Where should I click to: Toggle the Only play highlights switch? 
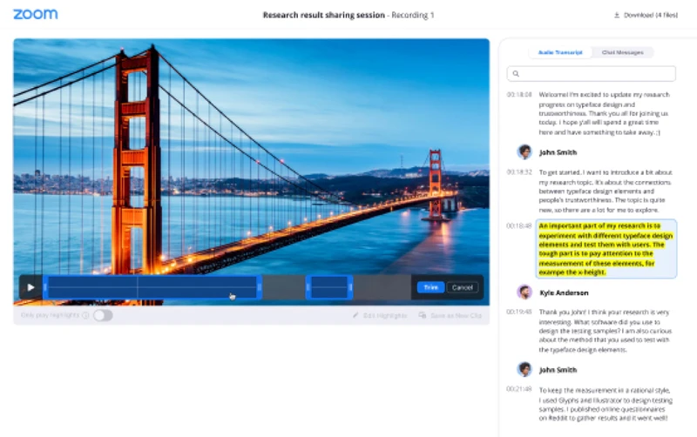coord(103,315)
